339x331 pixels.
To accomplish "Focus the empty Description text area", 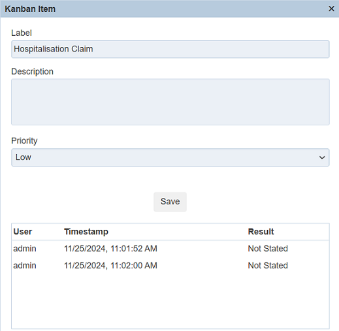I will [x=170, y=102].
